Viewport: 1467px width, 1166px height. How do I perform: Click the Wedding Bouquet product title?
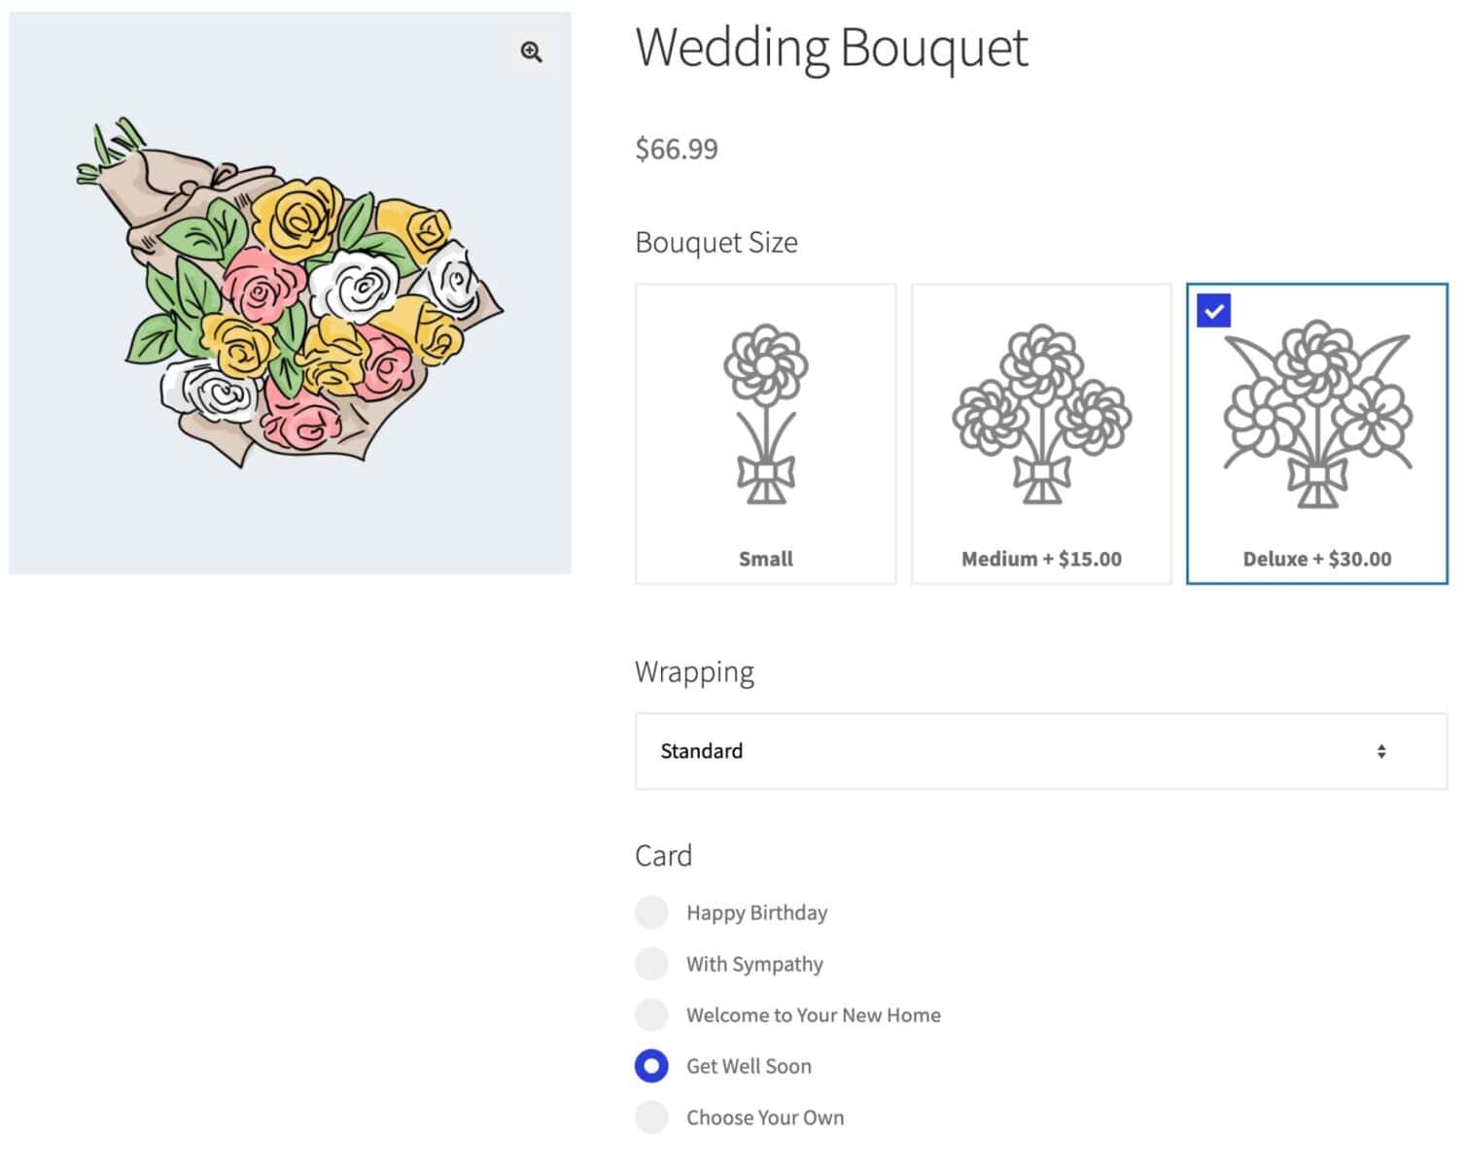(x=831, y=48)
